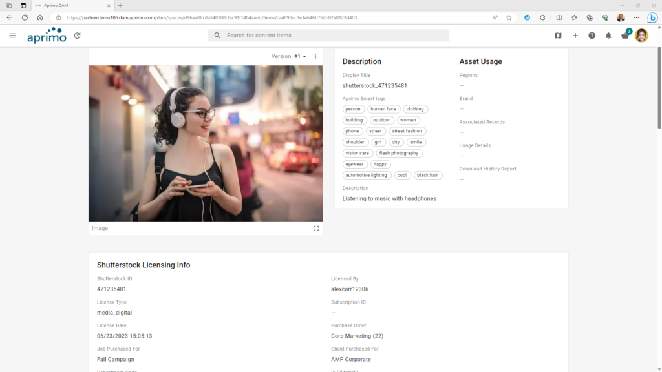Open the help question mark icon
The height and width of the screenshot is (372, 662).
click(592, 36)
